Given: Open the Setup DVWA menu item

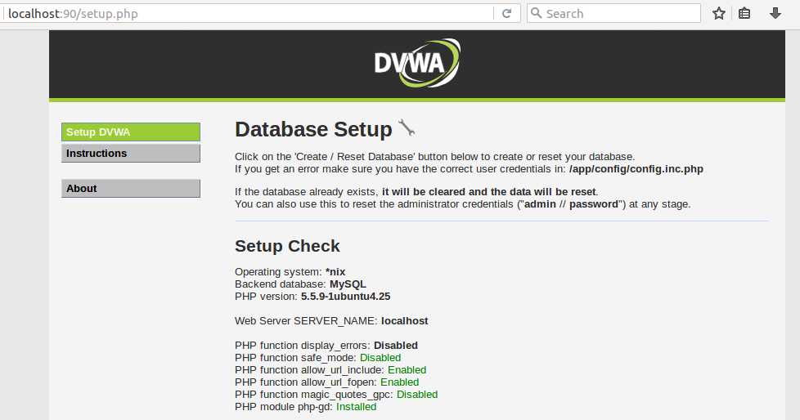Looking at the screenshot, I should tap(131, 132).
